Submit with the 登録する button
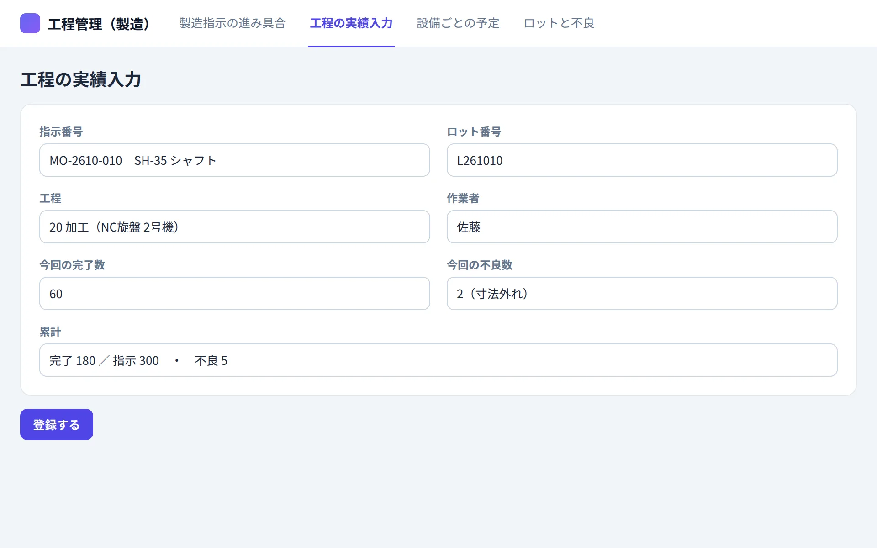 tap(57, 425)
